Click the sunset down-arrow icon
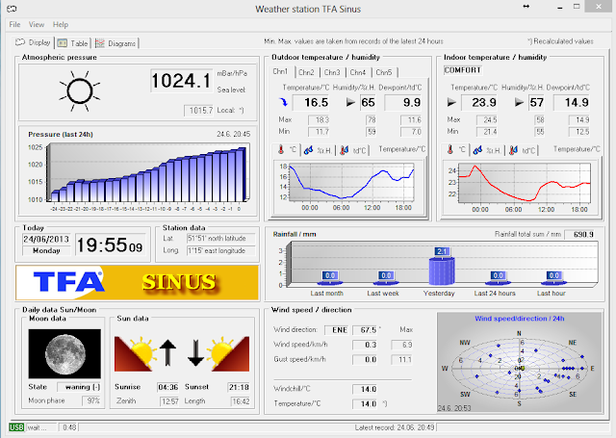Viewport: 616px width, 438px height. tap(195, 352)
